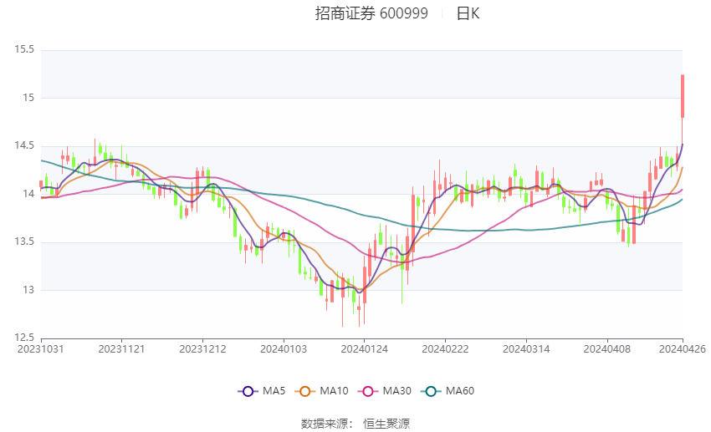
Task: Click the tall red candlestick on 20240426
Action: pyautogui.click(x=683, y=96)
